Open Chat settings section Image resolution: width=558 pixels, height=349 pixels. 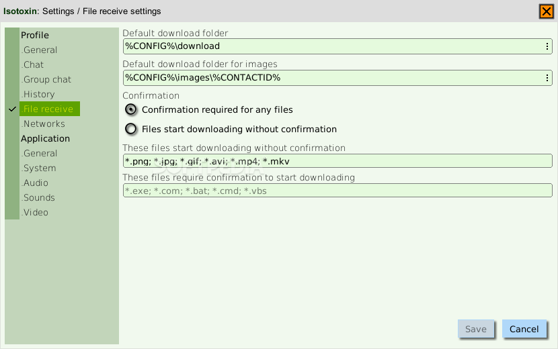pos(32,64)
